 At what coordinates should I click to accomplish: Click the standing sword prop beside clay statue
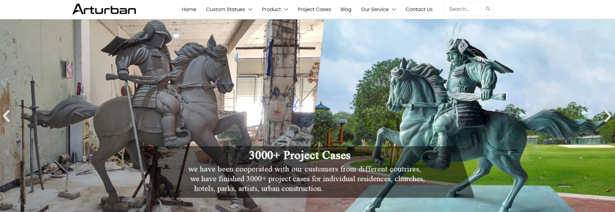click(35, 133)
